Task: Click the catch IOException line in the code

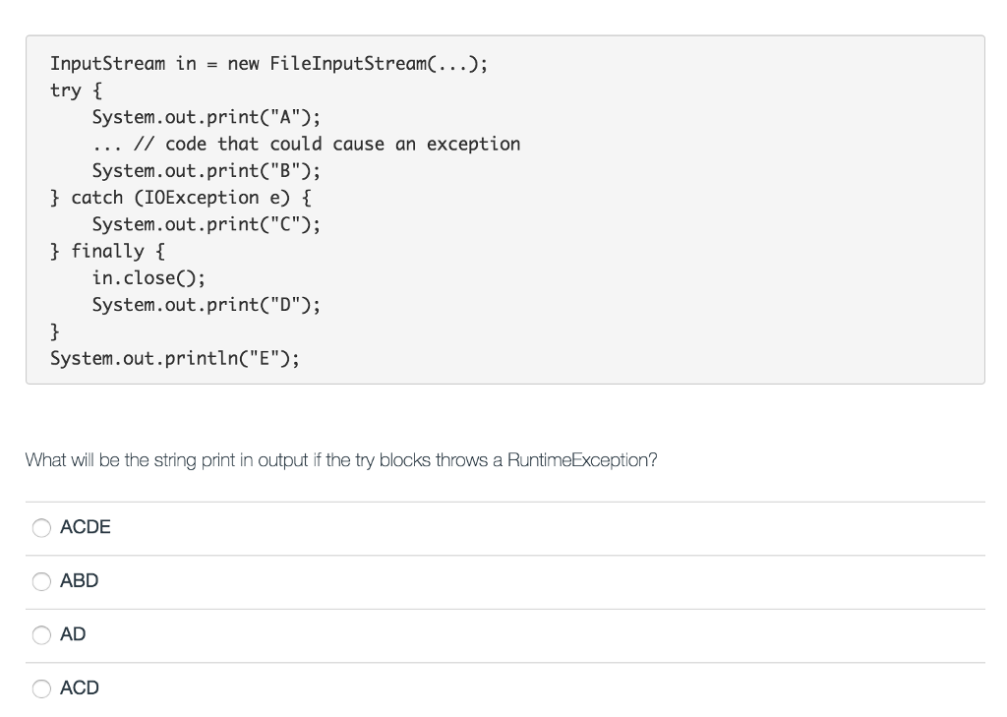Action: tap(179, 197)
